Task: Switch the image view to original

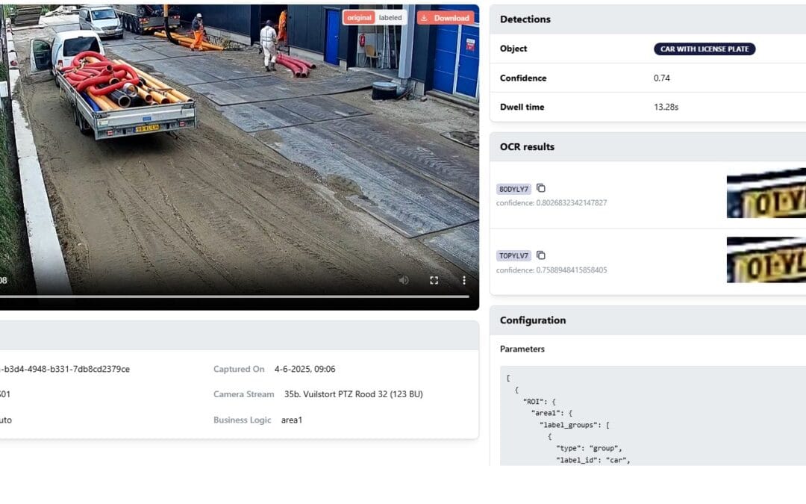Action: click(x=359, y=18)
